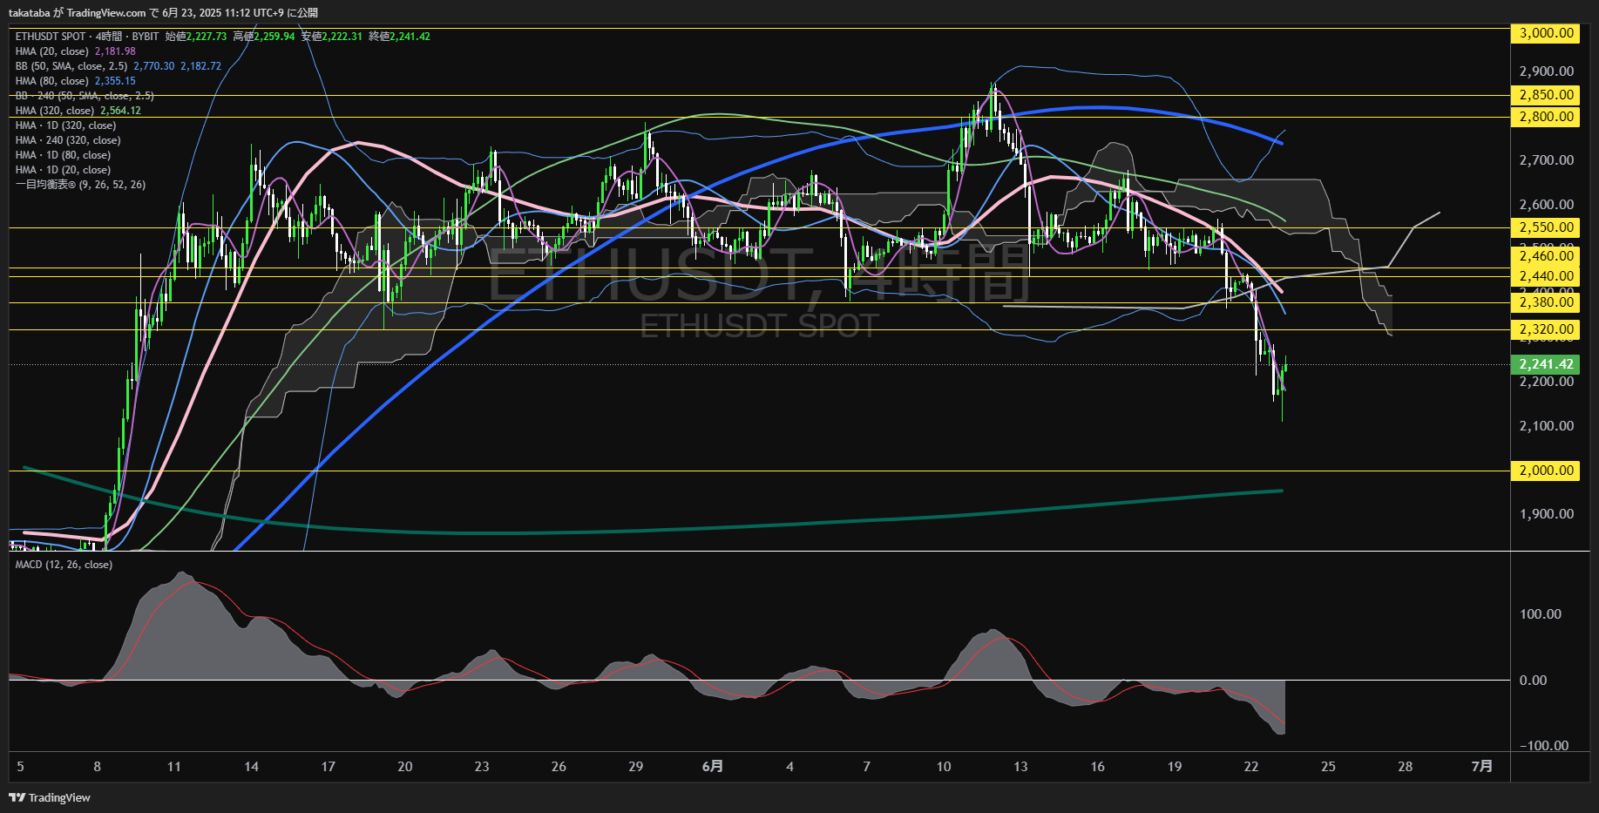Click the green current price label 2,241.42
This screenshot has width=1599, height=813.
(1546, 364)
